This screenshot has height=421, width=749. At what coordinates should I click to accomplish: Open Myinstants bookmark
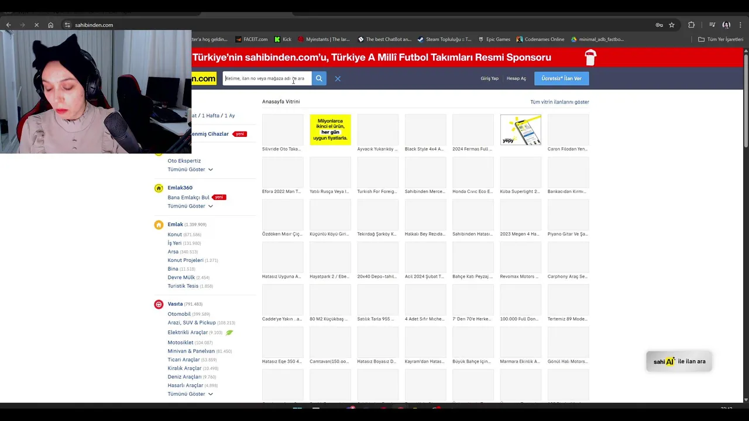(x=324, y=39)
